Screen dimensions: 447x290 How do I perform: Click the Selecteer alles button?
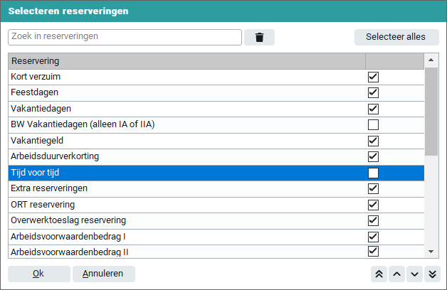click(396, 37)
